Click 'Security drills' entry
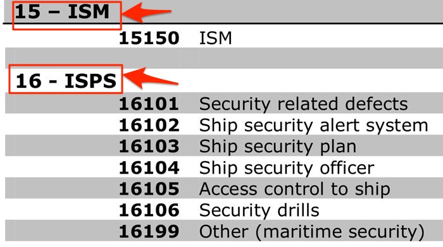Image resolution: width=443 pixels, height=247 pixels. point(259,210)
